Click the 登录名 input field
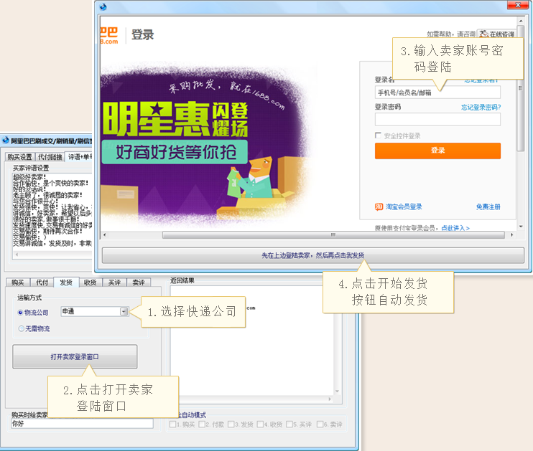The height and width of the screenshot is (451, 533). click(438, 92)
